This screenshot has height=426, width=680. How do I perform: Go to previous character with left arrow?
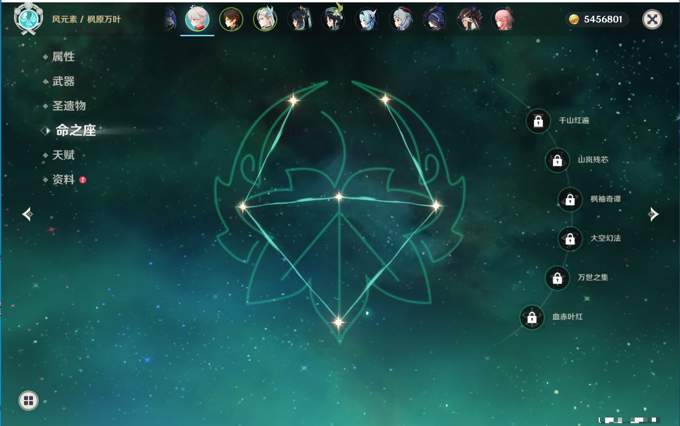click(27, 214)
